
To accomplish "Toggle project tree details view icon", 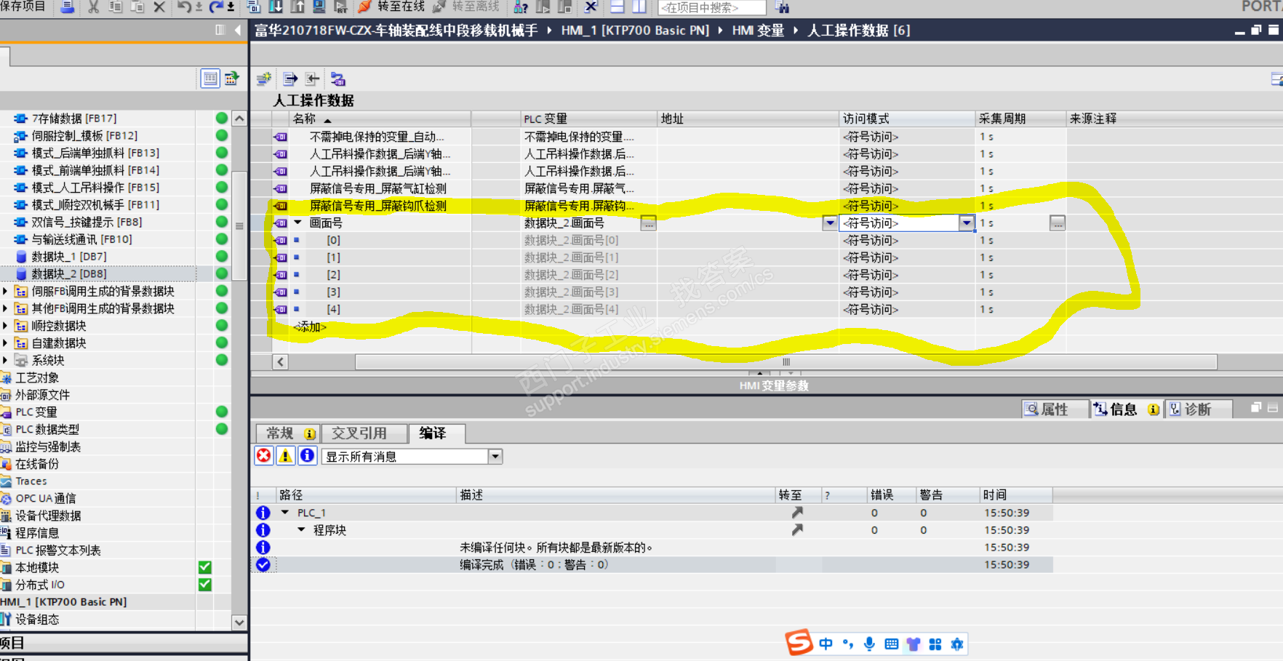I will coord(209,79).
